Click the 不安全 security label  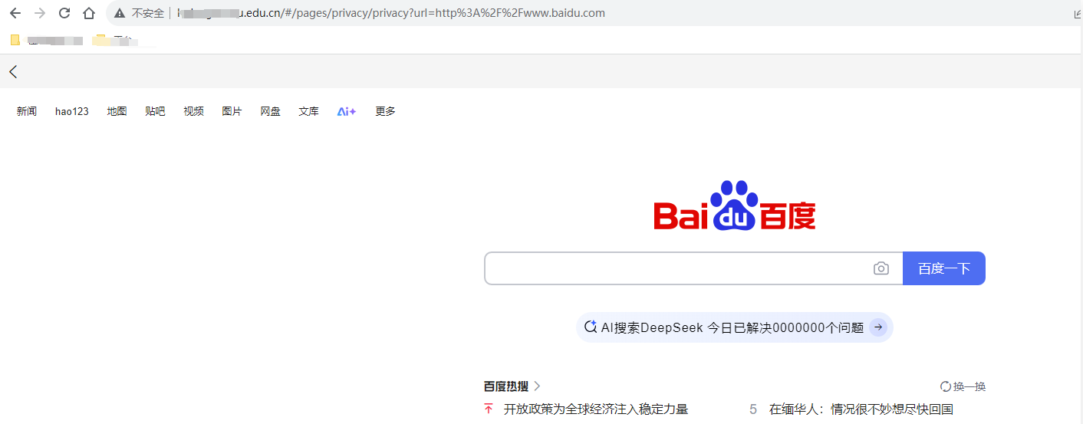[x=148, y=13]
